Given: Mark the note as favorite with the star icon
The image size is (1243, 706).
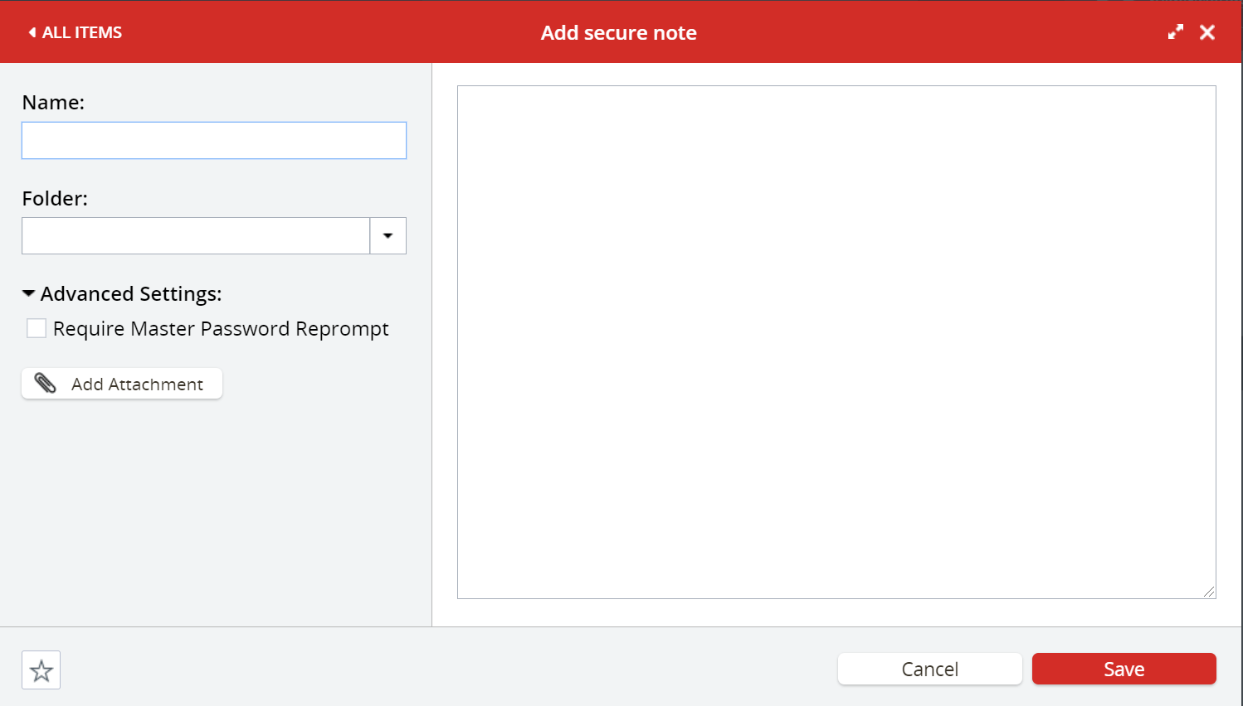Looking at the screenshot, I should click(x=40, y=670).
